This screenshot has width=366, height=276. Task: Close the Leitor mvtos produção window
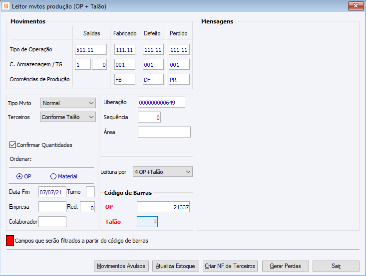(355, 6)
